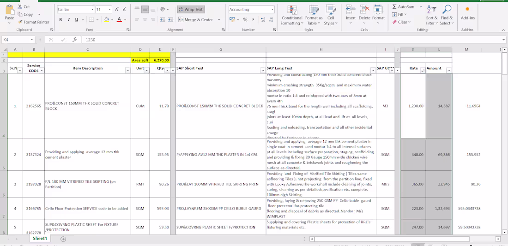Align text left
This screenshot has height=246, width=508.
(137, 20)
